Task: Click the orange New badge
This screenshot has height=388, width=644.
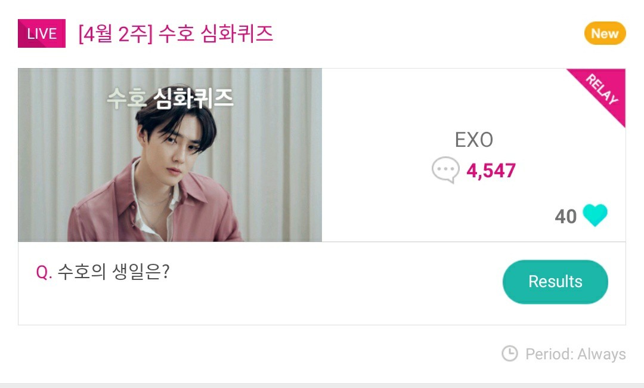Action: coord(605,33)
